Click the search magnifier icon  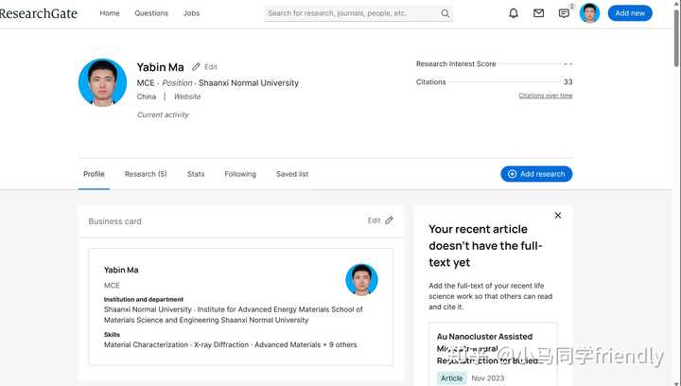(x=445, y=13)
